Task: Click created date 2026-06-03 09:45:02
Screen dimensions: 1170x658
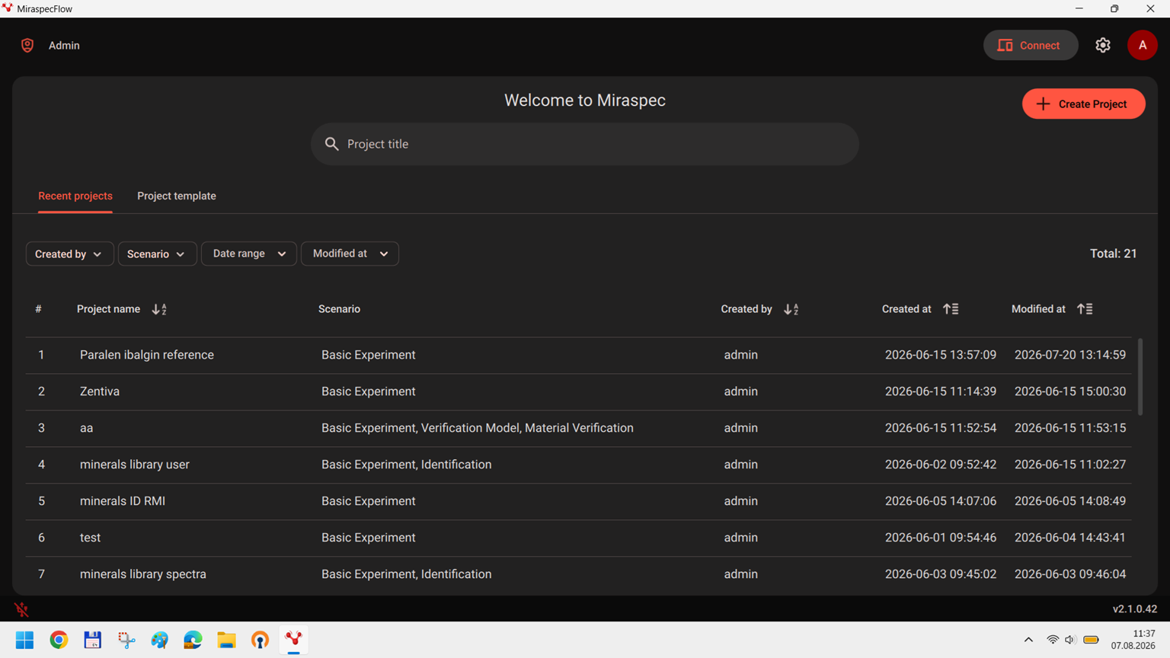Action: tap(941, 574)
